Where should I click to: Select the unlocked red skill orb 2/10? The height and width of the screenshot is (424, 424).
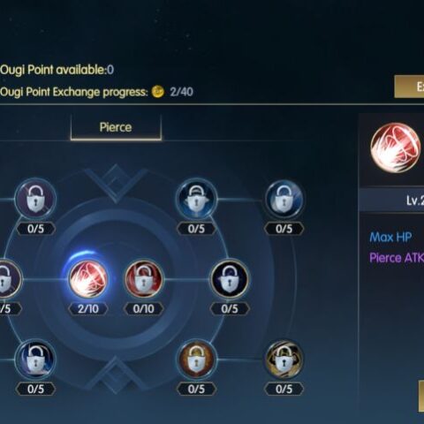click(x=88, y=279)
